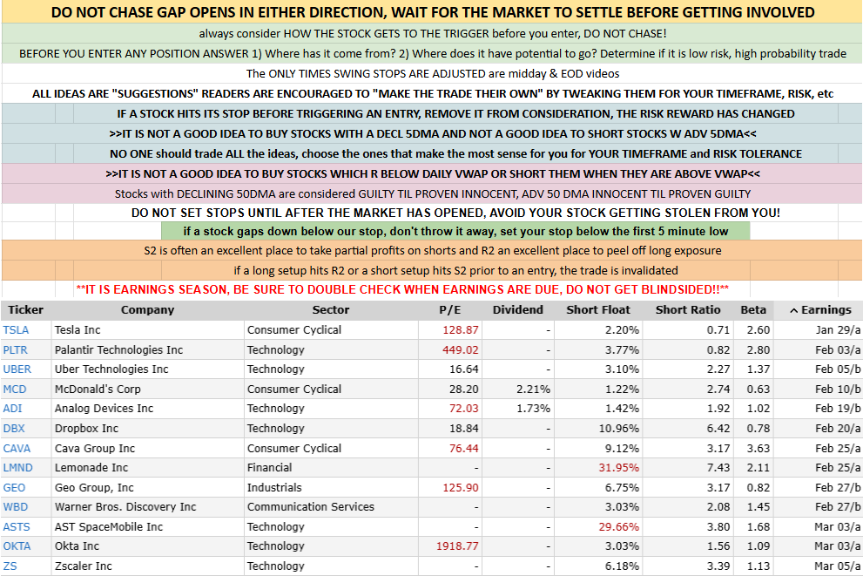This screenshot has width=863, height=576.
Task: Click Uber's earnings date Feb 05/b
Action: 838,369
